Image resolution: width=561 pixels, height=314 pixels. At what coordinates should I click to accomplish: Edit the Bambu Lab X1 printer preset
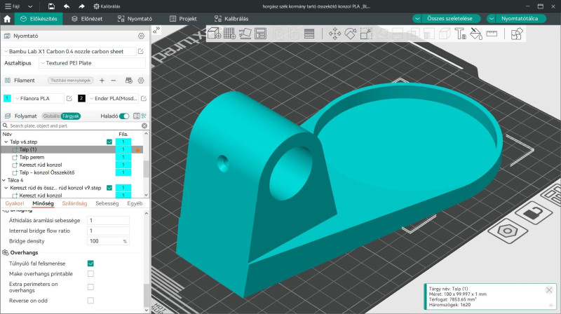pos(141,51)
